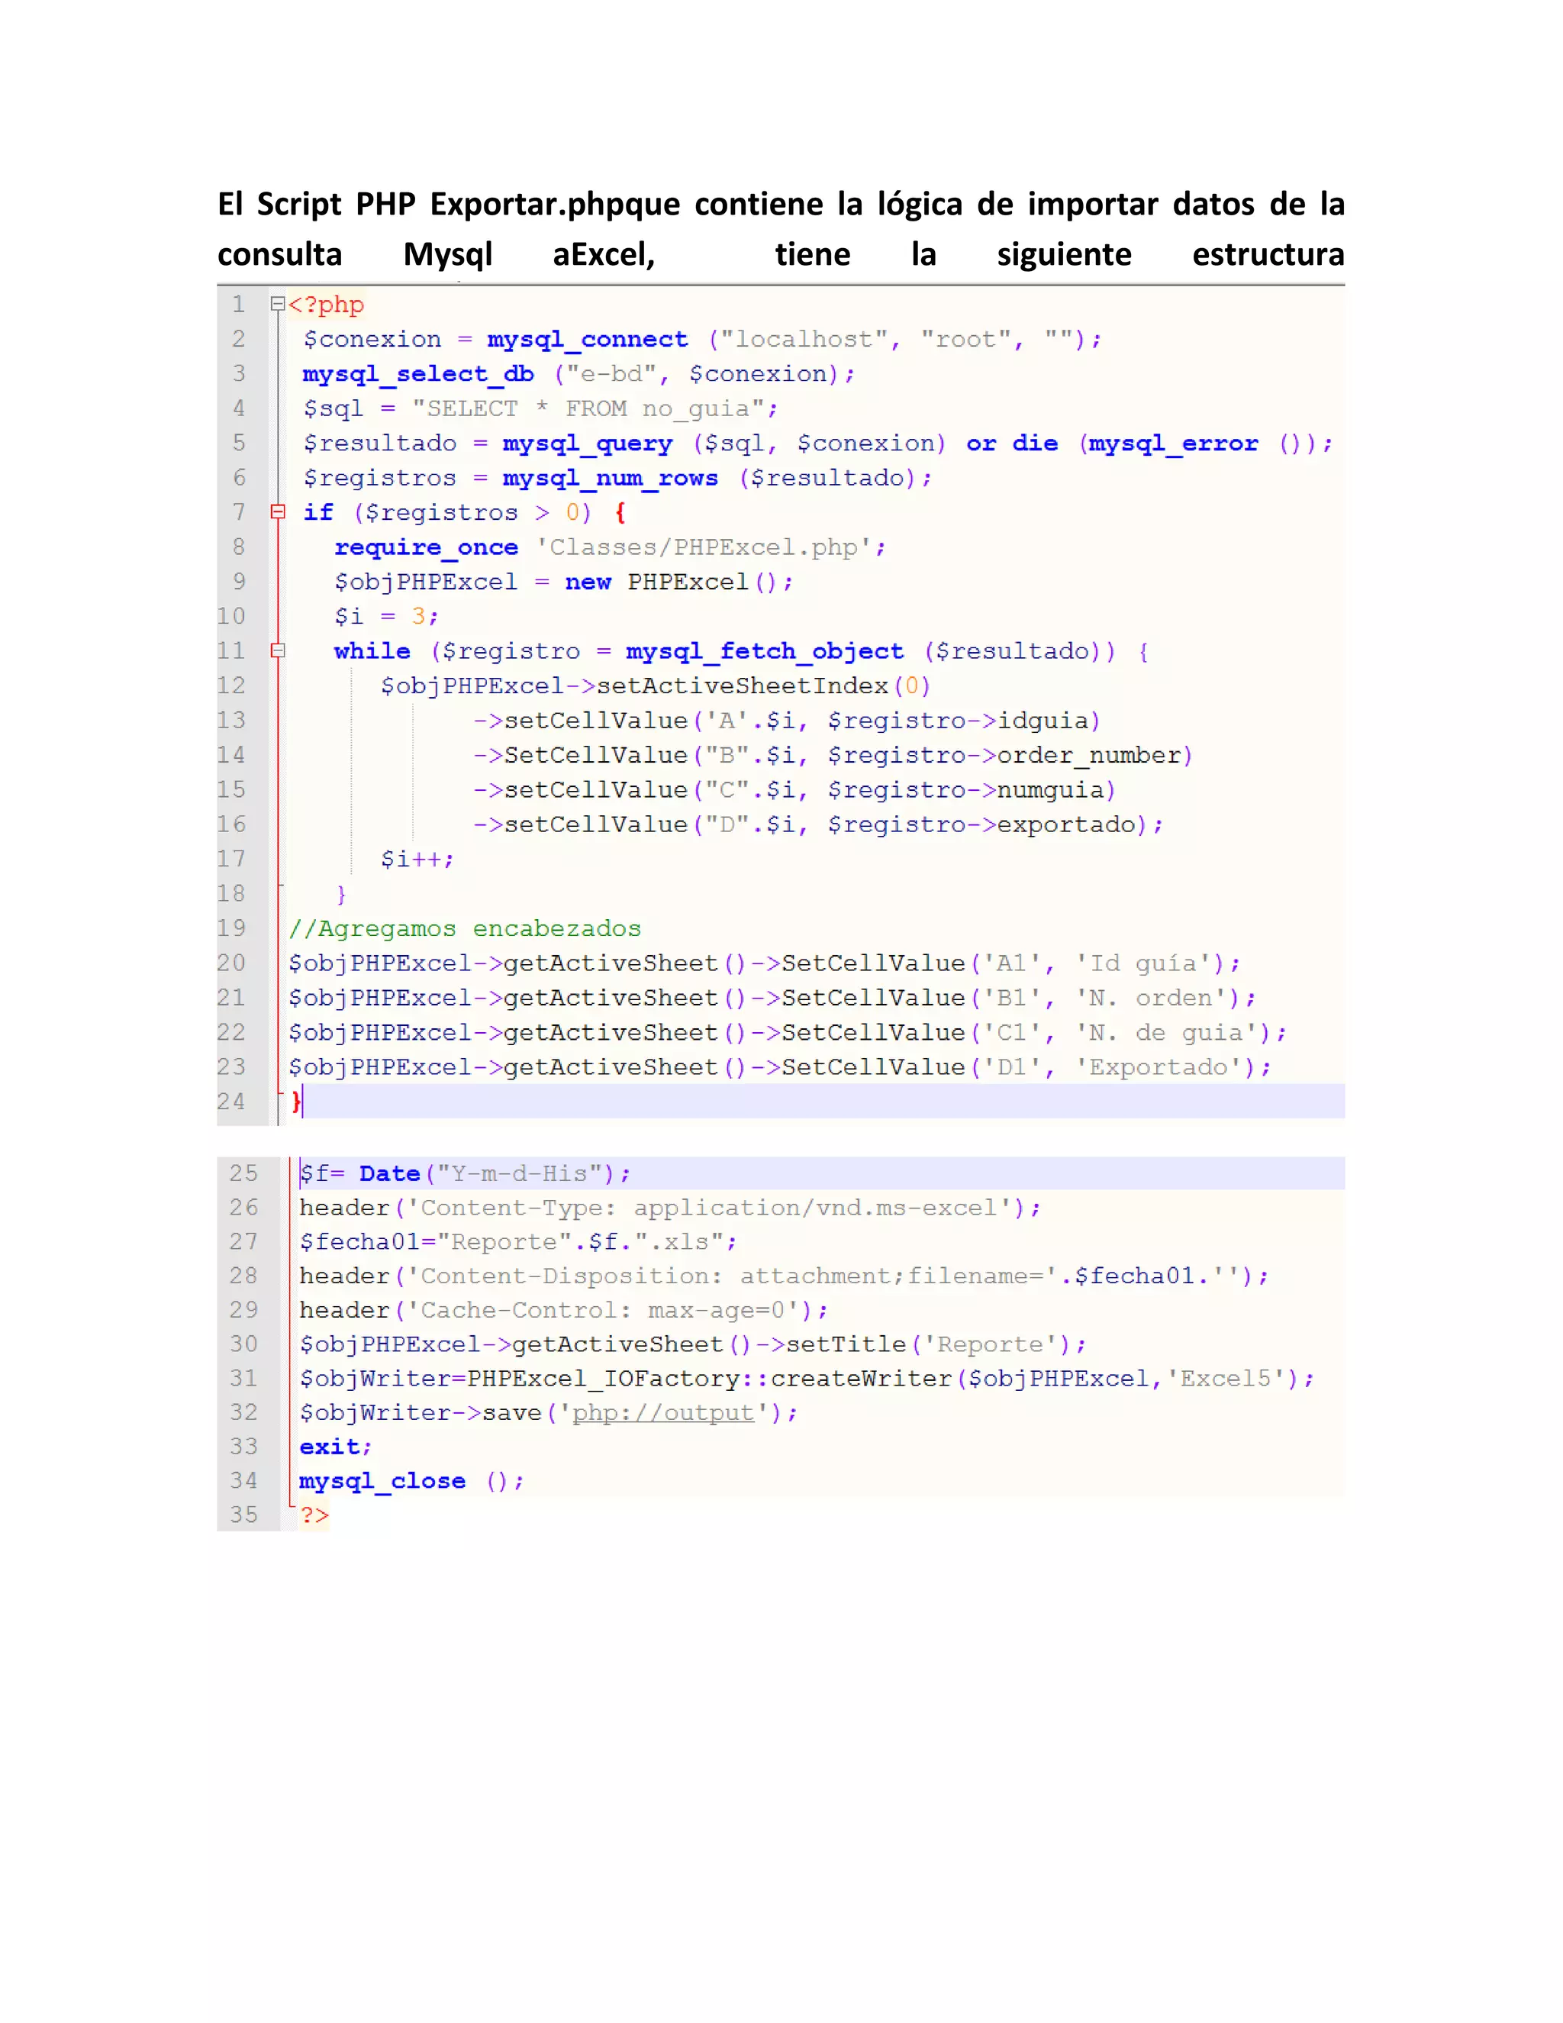
Task: Click the word Exportar.phpque in the heading
Action: [x=555, y=204]
